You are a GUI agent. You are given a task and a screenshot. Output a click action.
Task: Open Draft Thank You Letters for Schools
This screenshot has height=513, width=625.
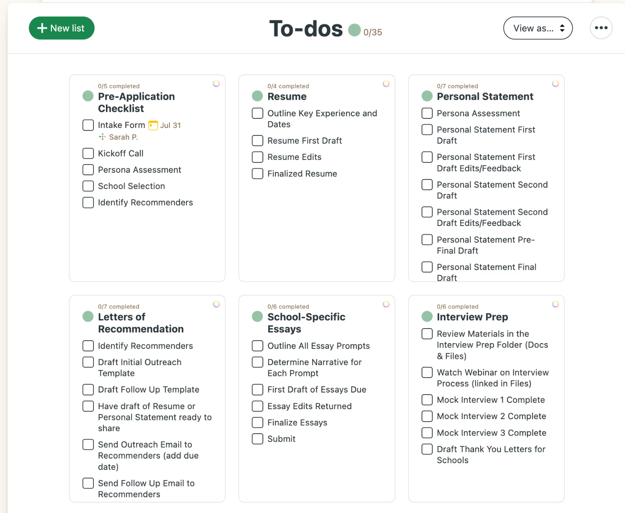click(x=491, y=455)
